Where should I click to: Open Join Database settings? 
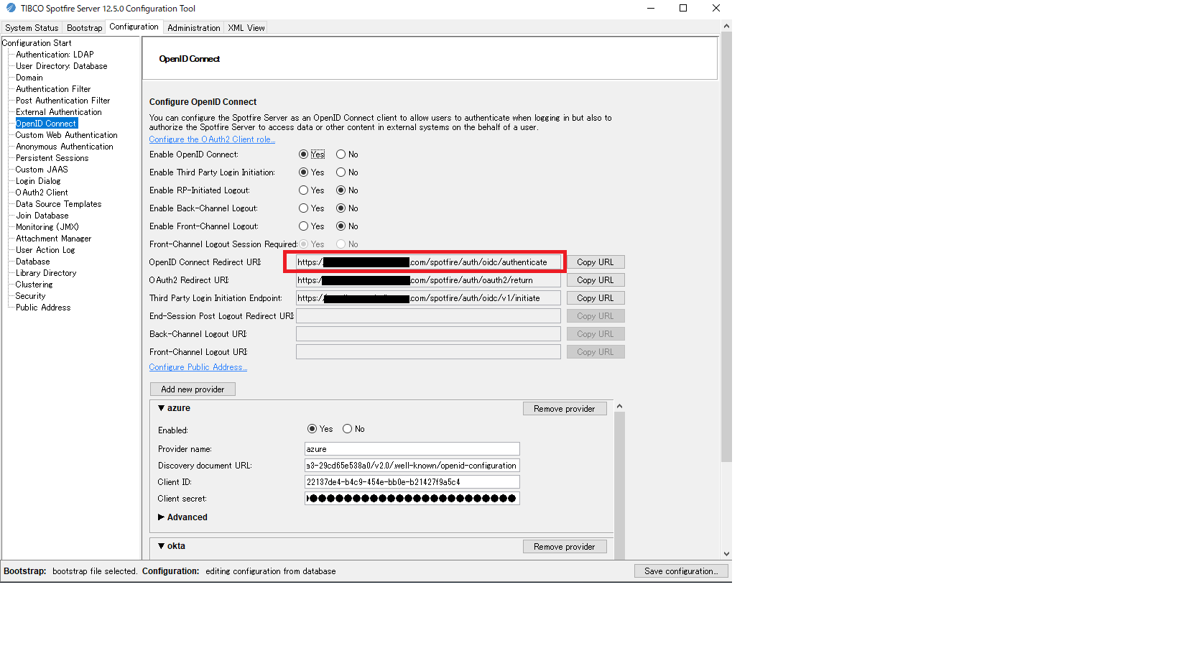point(42,216)
